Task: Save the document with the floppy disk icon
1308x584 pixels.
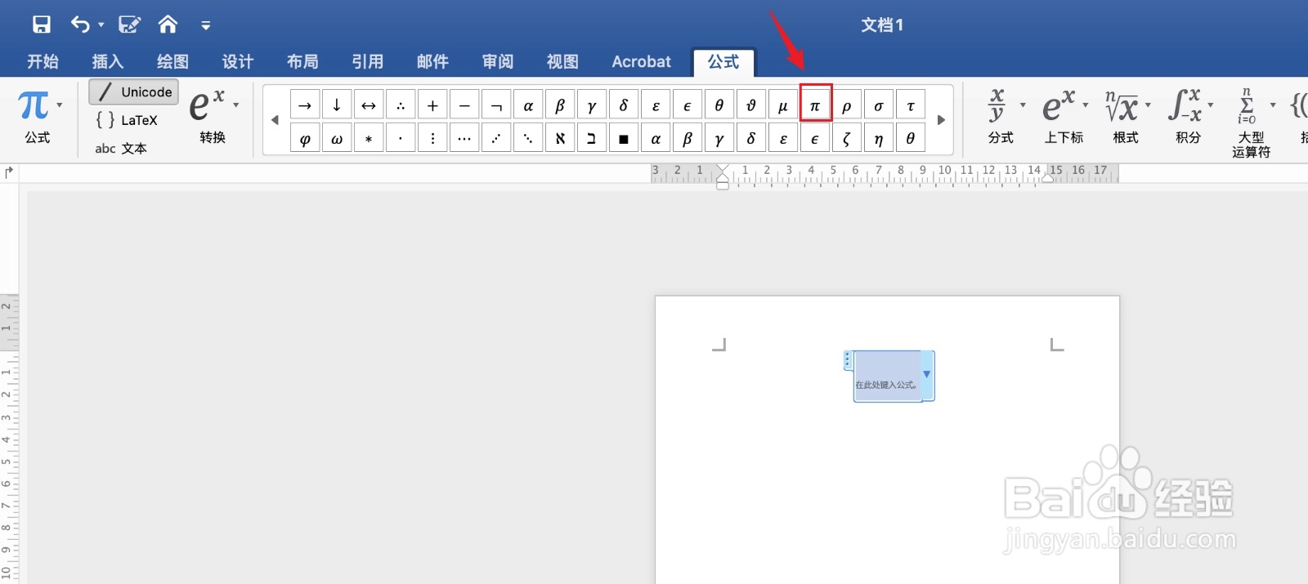Action: (x=41, y=25)
